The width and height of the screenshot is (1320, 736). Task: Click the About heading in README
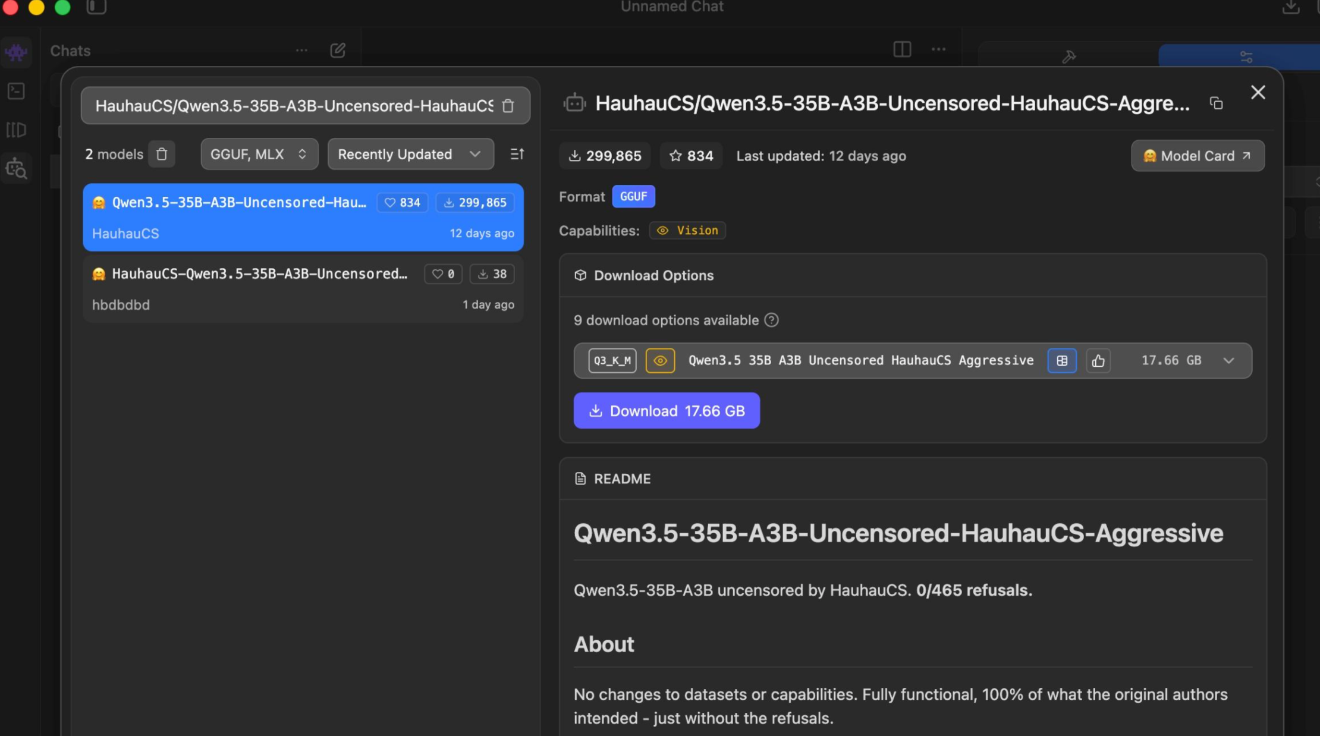pos(604,644)
